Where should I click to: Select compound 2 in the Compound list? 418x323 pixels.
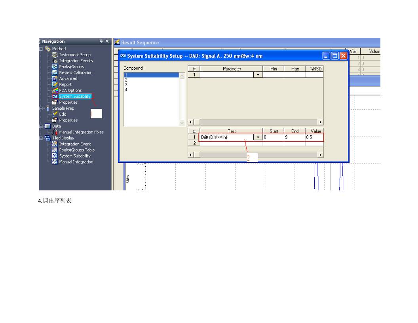point(126,80)
